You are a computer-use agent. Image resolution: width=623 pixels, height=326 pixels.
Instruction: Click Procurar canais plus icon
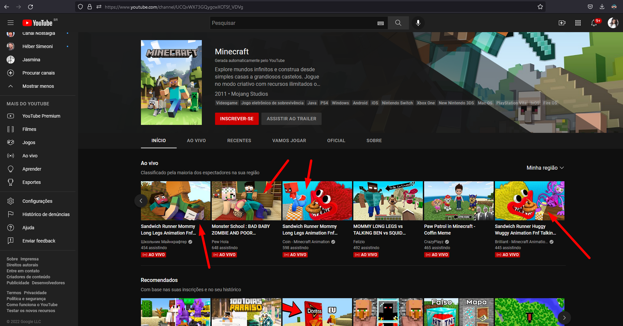(x=11, y=73)
